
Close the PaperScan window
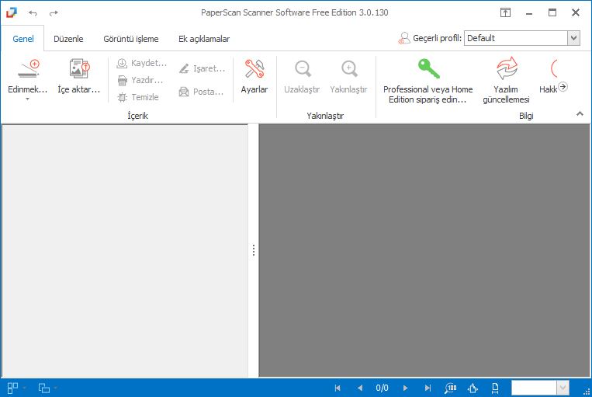pyautogui.click(x=576, y=12)
